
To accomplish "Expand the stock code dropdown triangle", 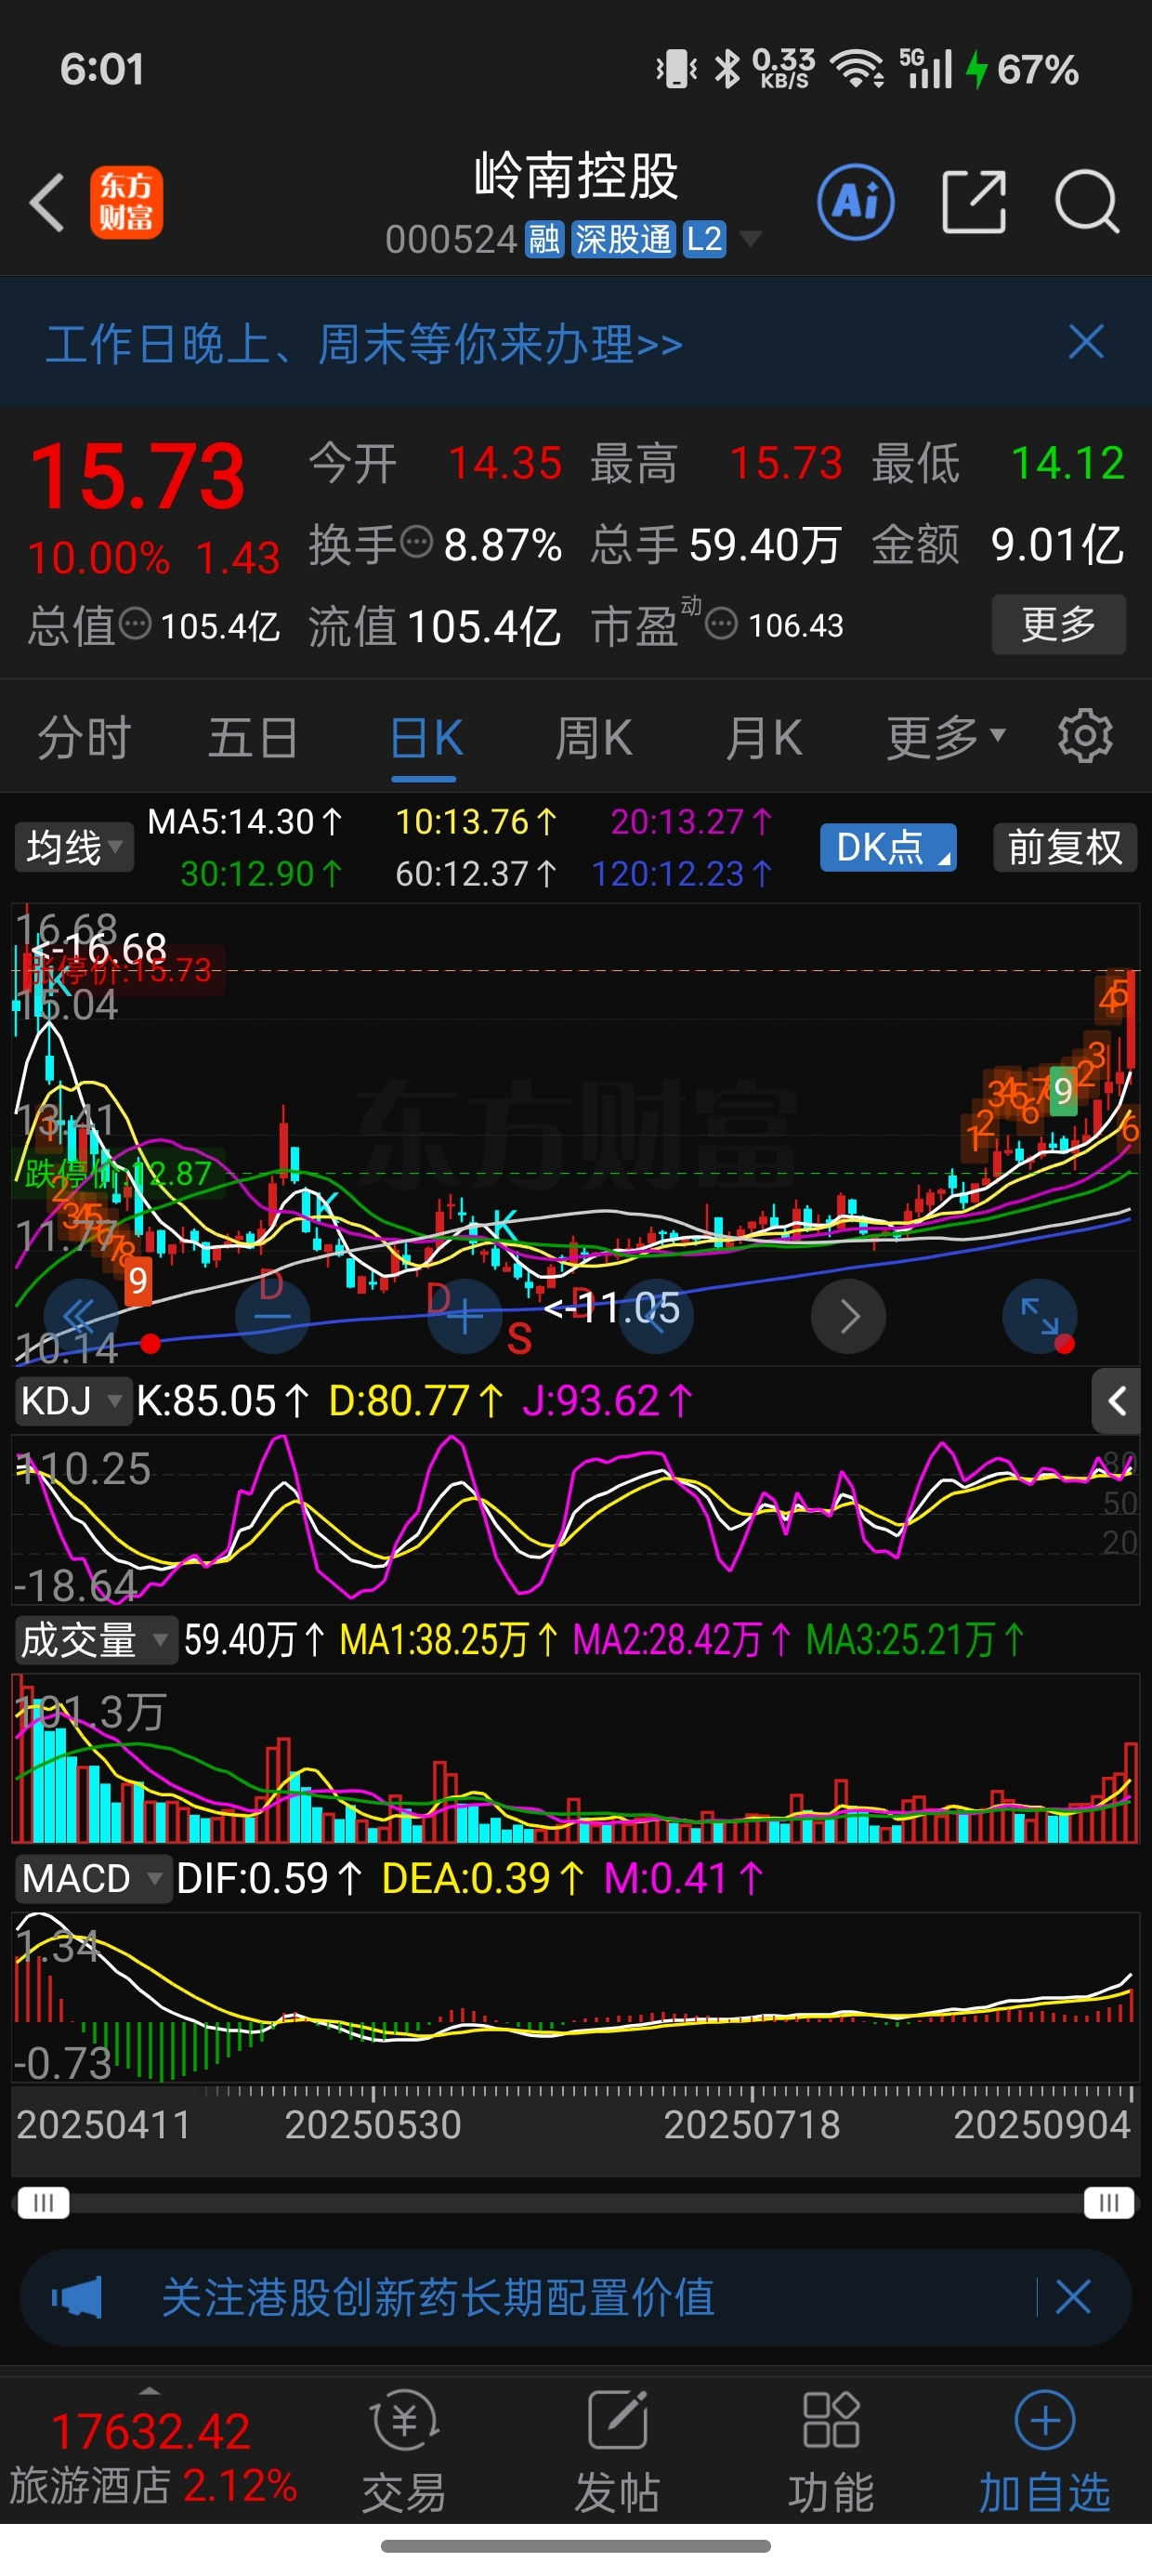I will pyautogui.click(x=749, y=239).
